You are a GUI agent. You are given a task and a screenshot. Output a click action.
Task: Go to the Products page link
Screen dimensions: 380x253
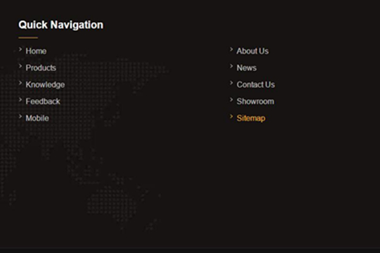pos(41,68)
